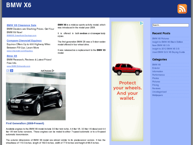Select the Information category
The width and height of the screenshot is (193, 145).
pos(157,72)
